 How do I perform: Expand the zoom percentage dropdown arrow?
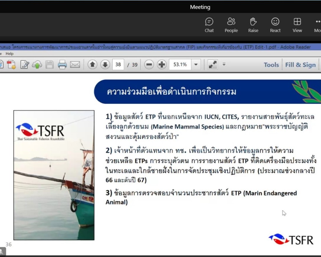[x=196, y=65]
